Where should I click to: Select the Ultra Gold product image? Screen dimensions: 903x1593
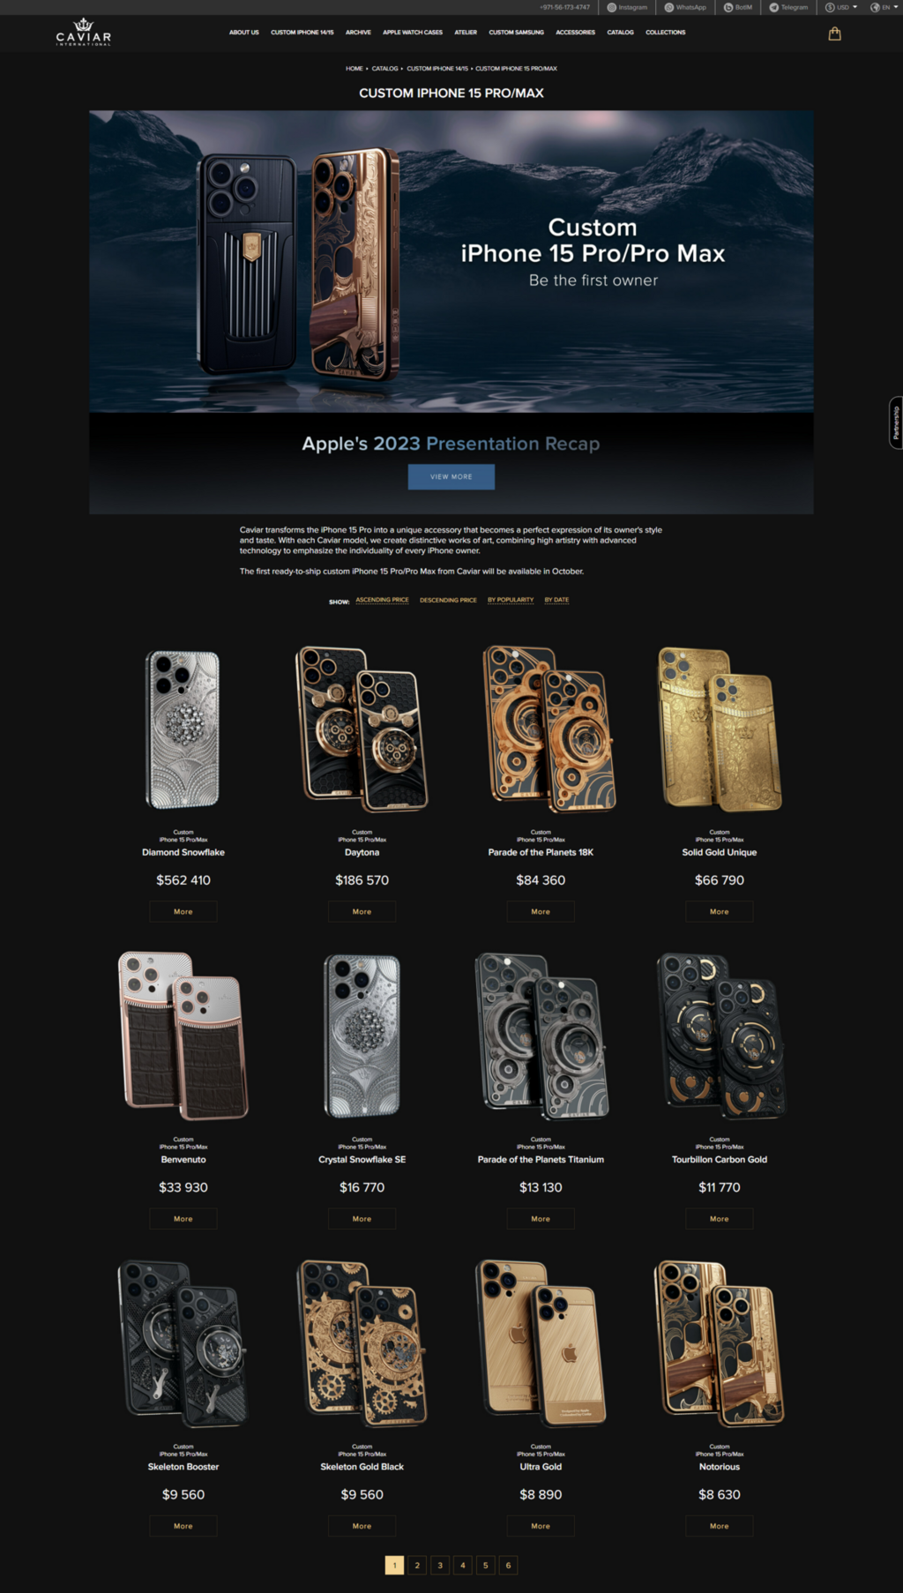pos(541,1342)
